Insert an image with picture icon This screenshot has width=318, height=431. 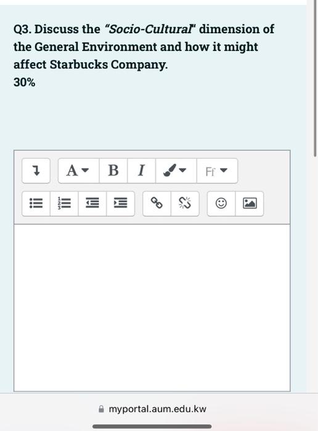250,204
